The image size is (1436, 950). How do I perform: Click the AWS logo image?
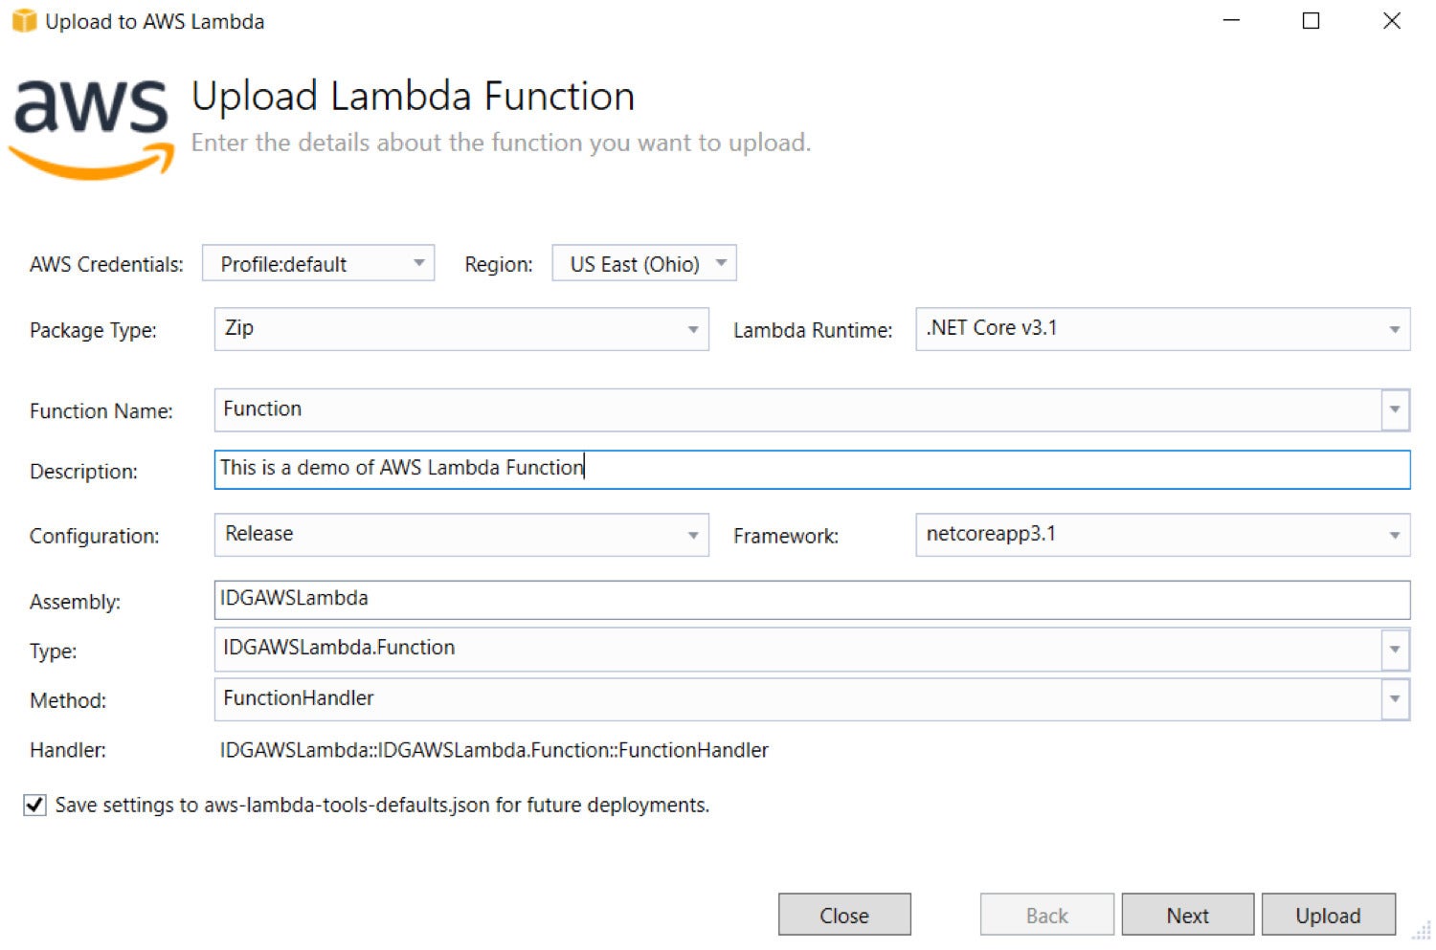92,129
